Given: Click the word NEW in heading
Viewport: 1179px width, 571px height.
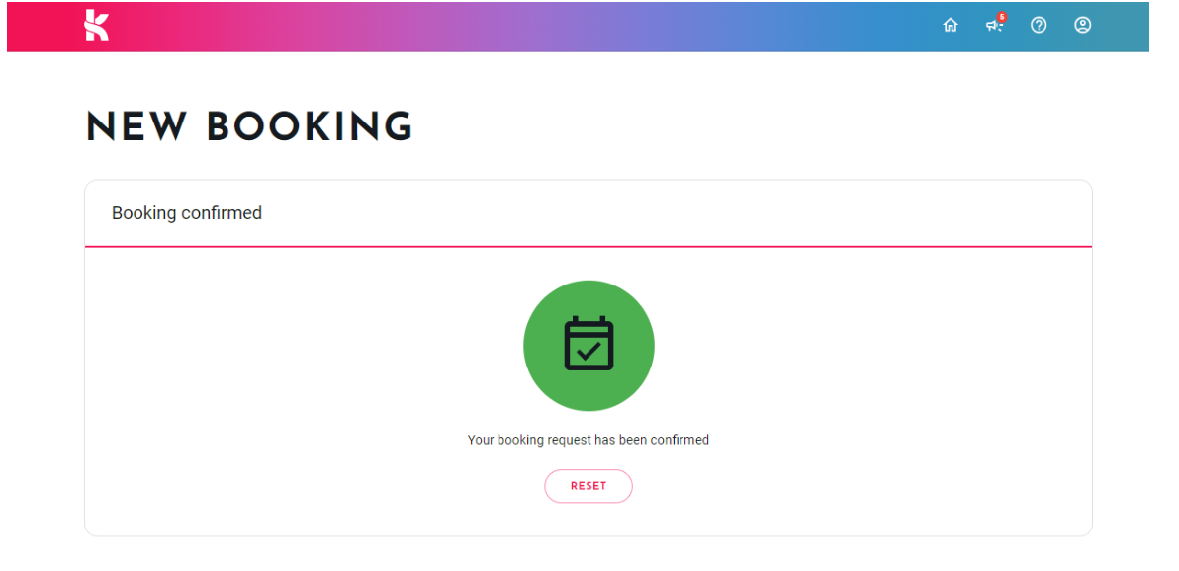Looking at the screenshot, I should click(x=136, y=127).
